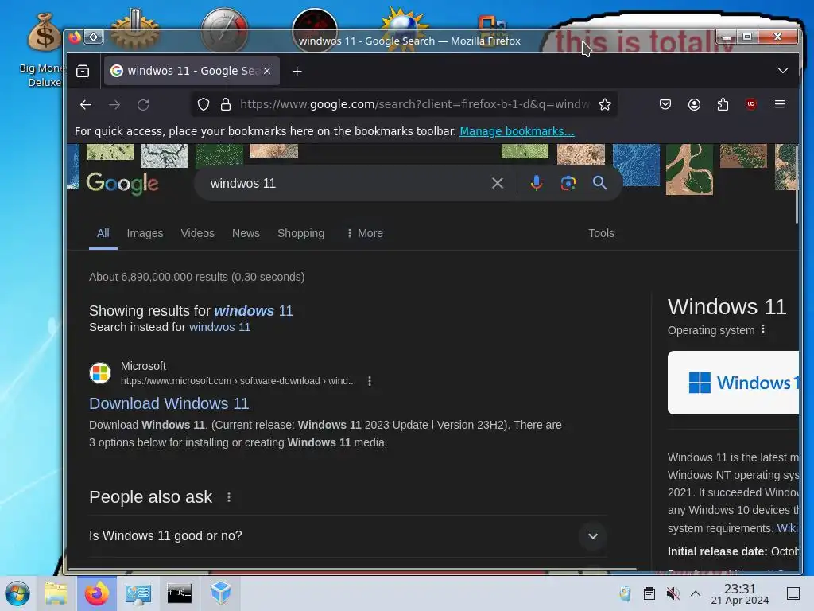The image size is (814, 611).
Task: Go back one page in Firefox
Action: pos(86,105)
